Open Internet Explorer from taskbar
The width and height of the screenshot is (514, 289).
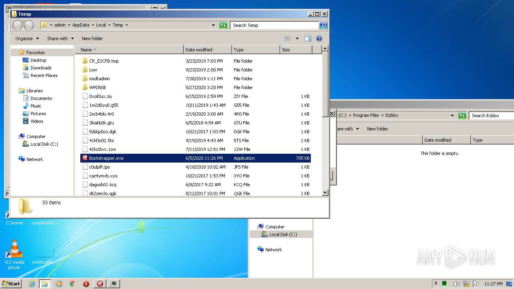32,284
